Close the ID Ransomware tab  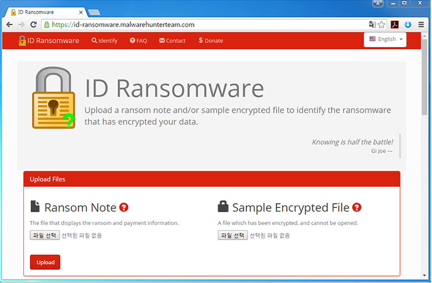[x=80, y=12]
